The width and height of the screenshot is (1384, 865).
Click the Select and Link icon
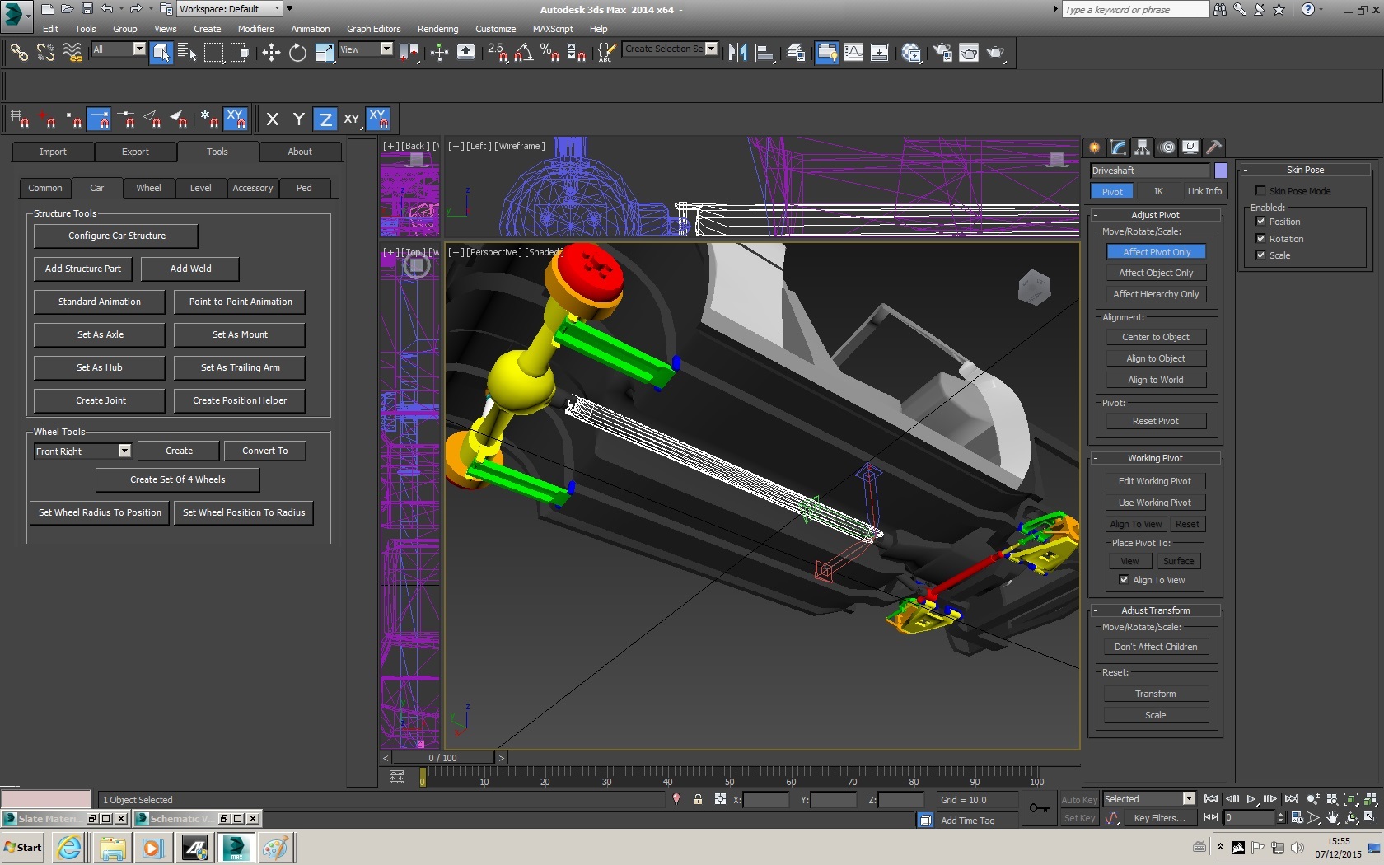[19, 53]
